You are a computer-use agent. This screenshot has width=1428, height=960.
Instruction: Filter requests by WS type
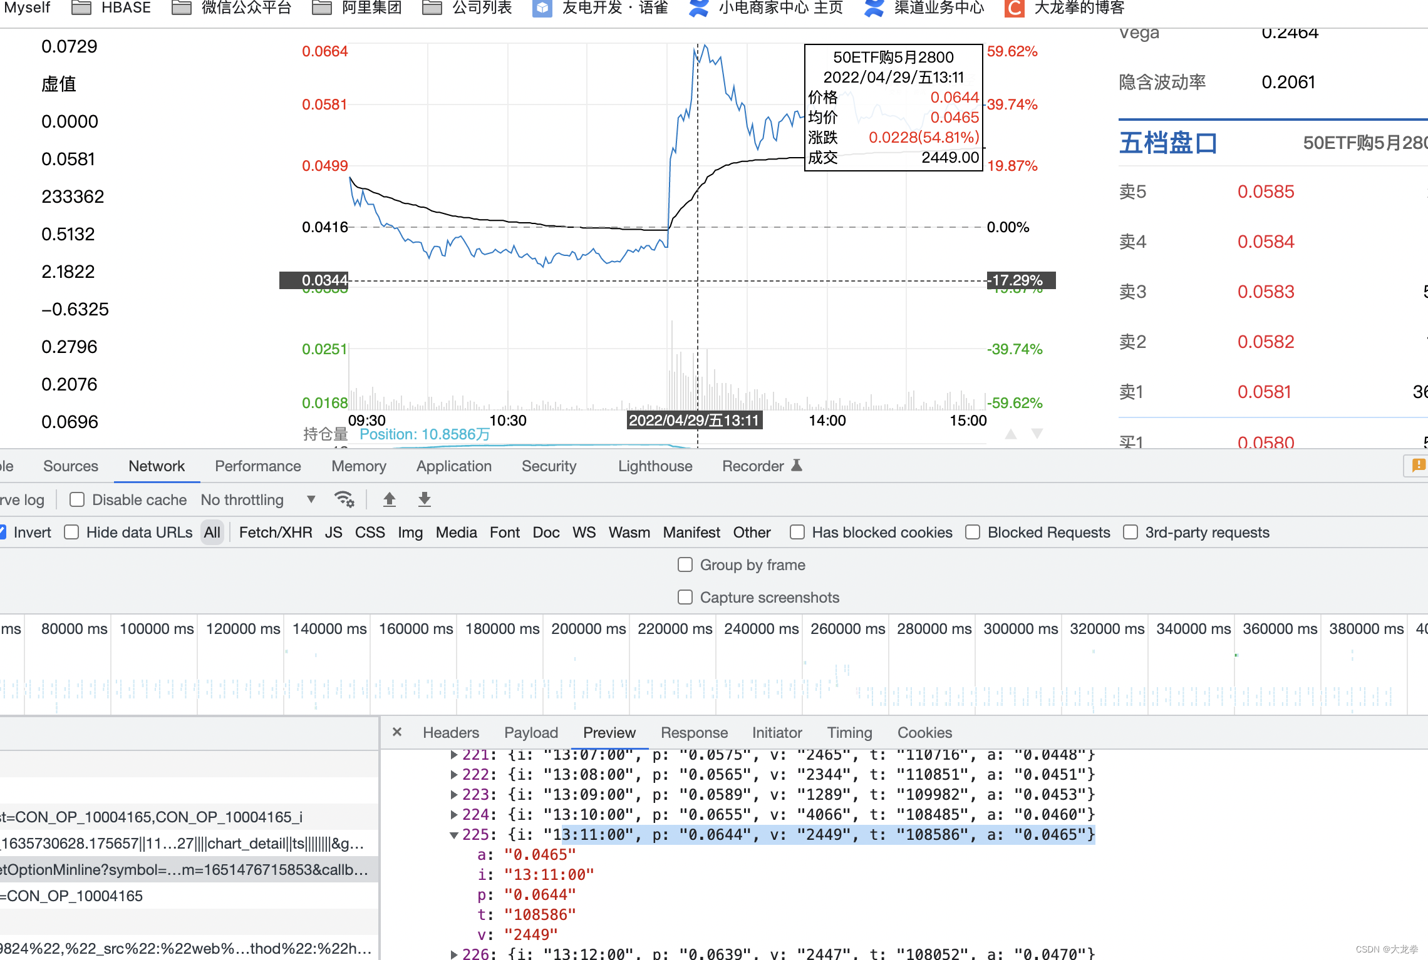click(584, 532)
